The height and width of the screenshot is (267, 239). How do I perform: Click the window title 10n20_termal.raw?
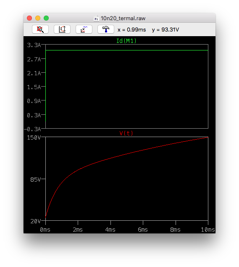[x=123, y=19]
